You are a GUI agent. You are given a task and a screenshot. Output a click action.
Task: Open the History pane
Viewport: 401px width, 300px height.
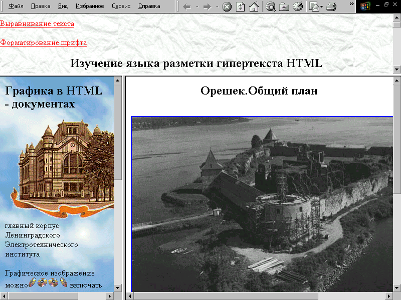(x=298, y=6)
